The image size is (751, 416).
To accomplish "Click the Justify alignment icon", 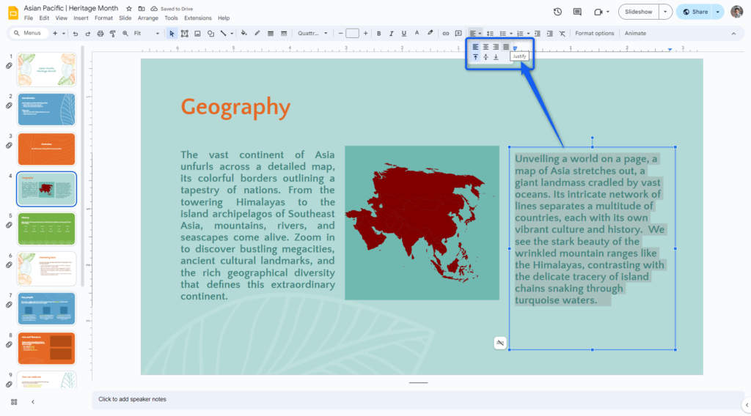I will click(505, 47).
